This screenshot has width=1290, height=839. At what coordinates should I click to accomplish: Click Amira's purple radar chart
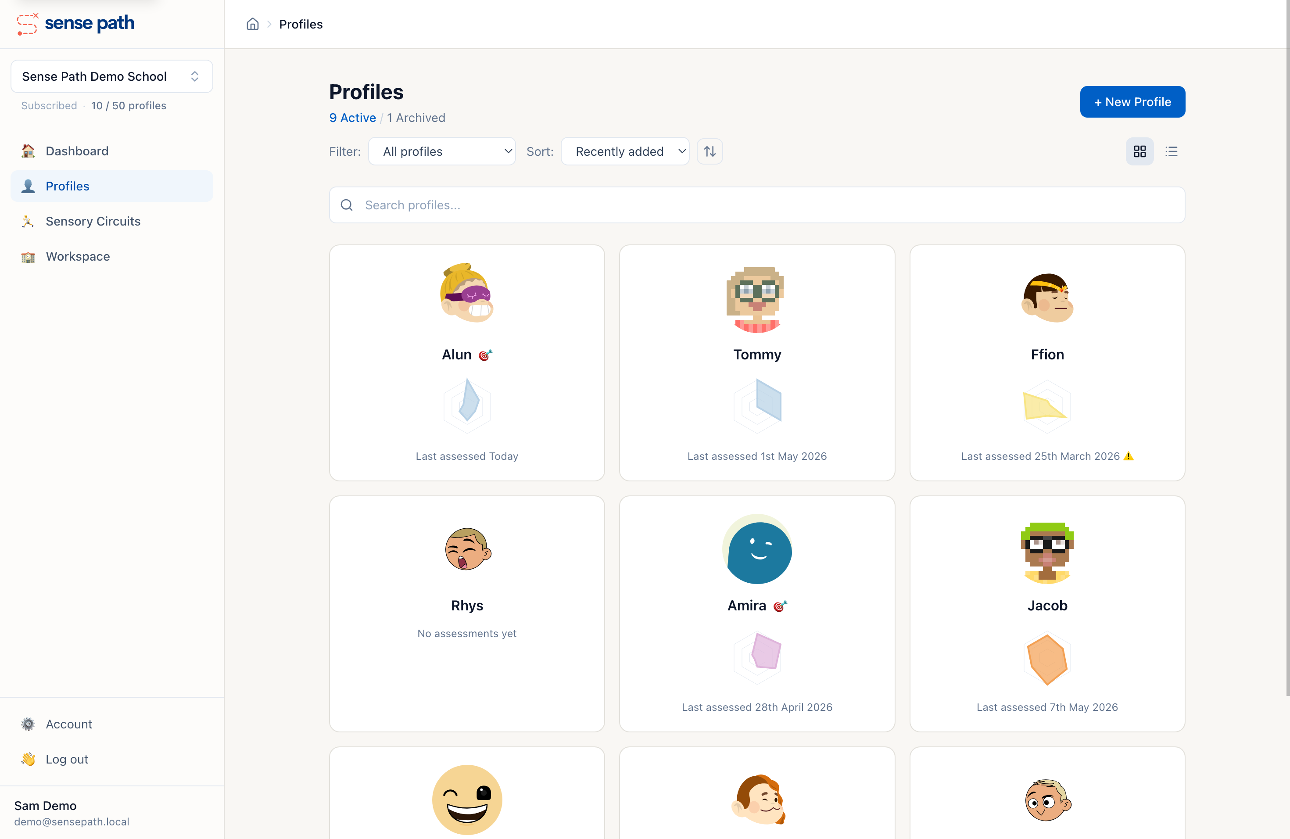(757, 656)
